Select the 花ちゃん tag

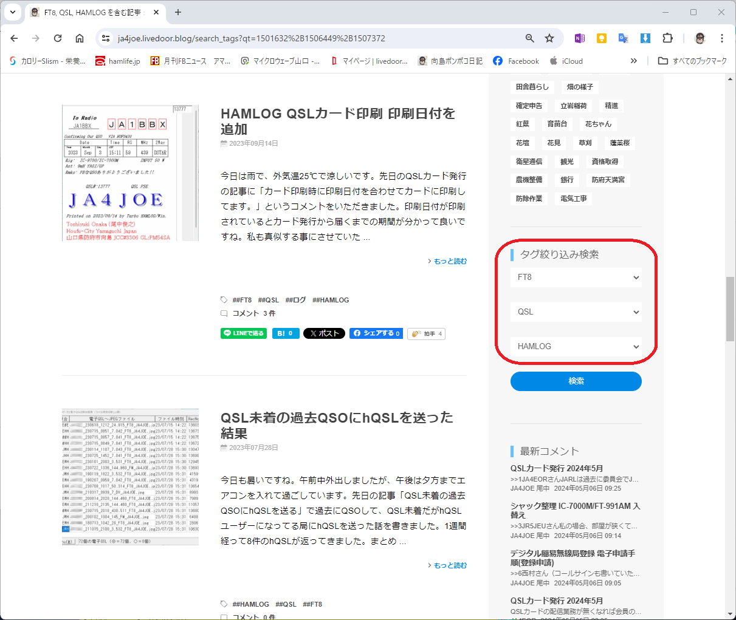pyautogui.click(x=598, y=124)
